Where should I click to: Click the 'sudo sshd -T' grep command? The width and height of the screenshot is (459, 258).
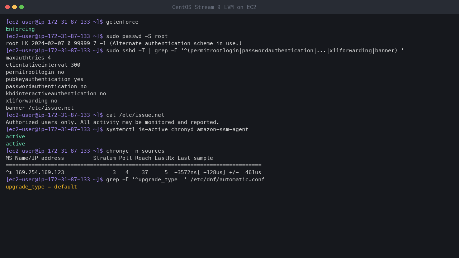255,51
